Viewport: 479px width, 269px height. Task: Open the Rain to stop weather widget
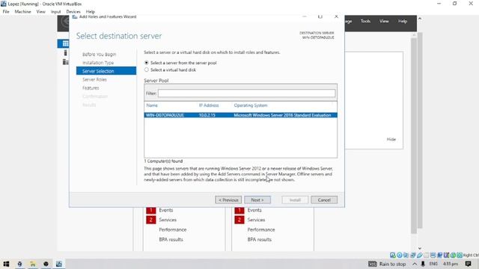click(387, 264)
